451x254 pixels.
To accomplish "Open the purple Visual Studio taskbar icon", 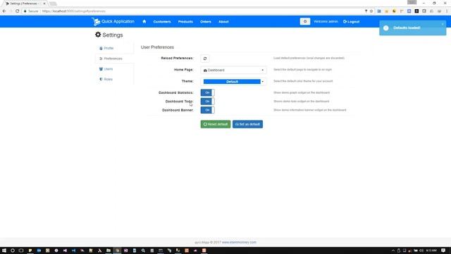I will (x=65, y=250).
